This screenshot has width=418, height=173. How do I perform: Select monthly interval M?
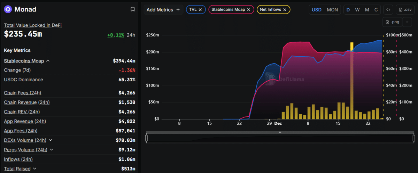pos(367,10)
